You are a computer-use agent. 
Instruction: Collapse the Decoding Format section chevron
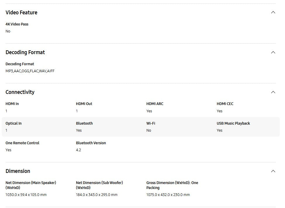[x=273, y=52]
